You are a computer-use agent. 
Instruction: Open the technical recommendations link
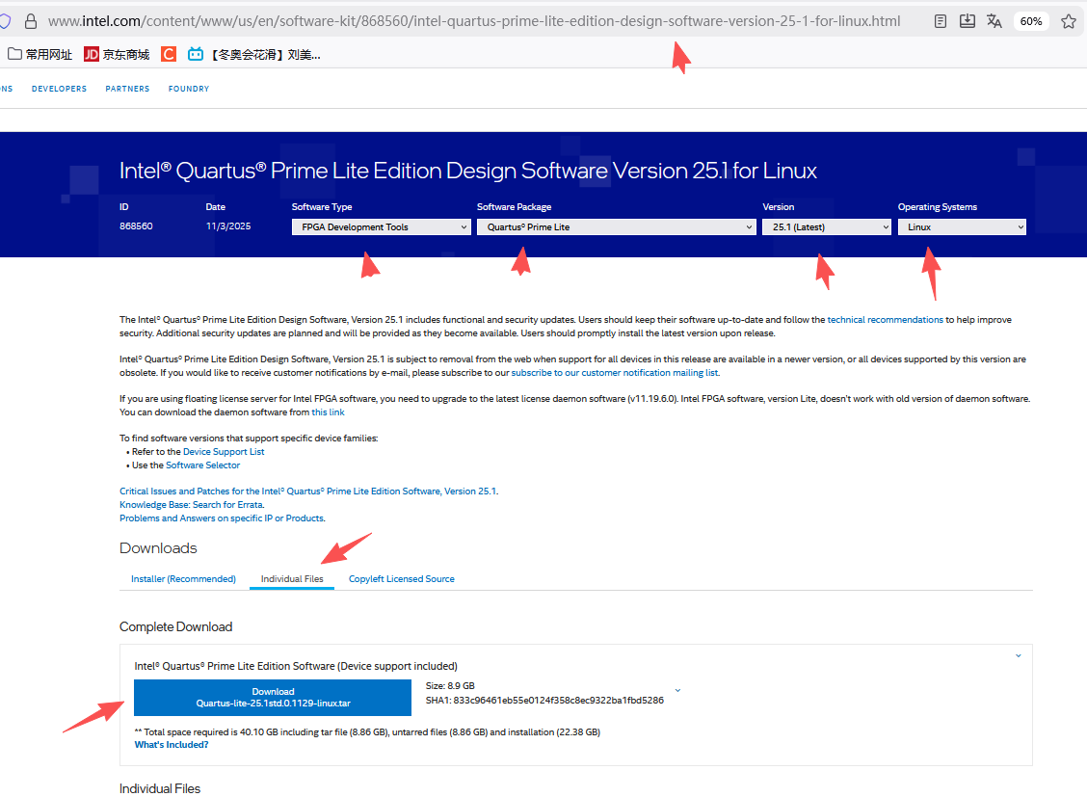tap(886, 320)
